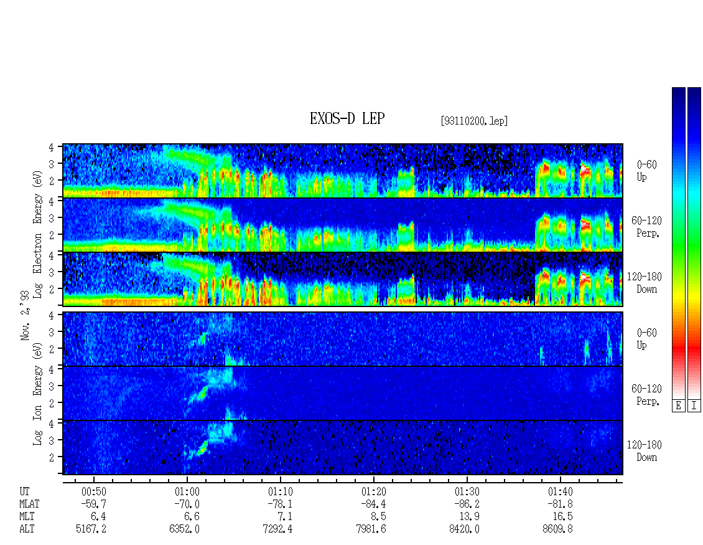703x545 pixels.
Task: Click the ion 120-180 Down spectrogram panel
Action: [x=343, y=448]
